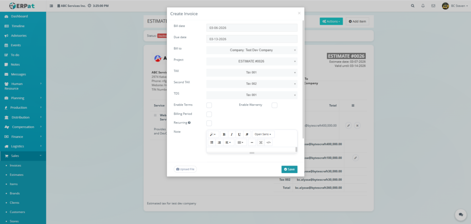This screenshot has width=471, height=224.
Task: Save the new invoice
Action: 289,169
